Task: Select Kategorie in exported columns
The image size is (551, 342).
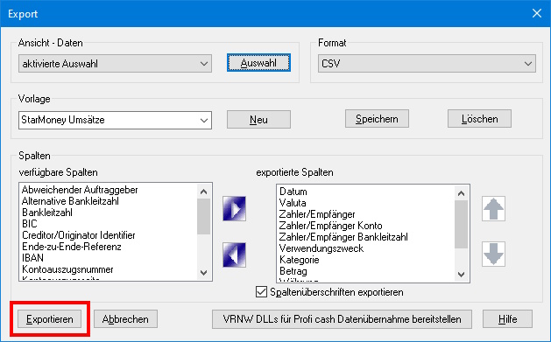Action: pyautogui.click(x=299, y=260)
